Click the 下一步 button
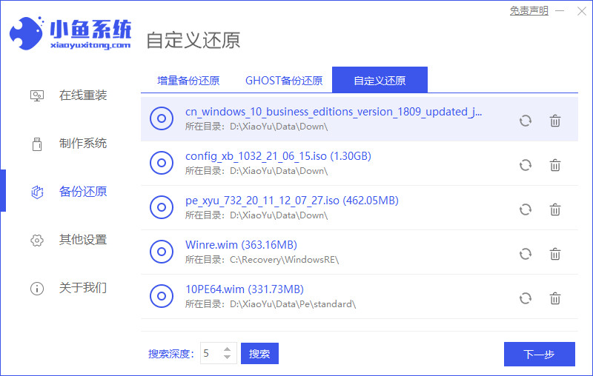593x376 pixels. coord(539,354)
